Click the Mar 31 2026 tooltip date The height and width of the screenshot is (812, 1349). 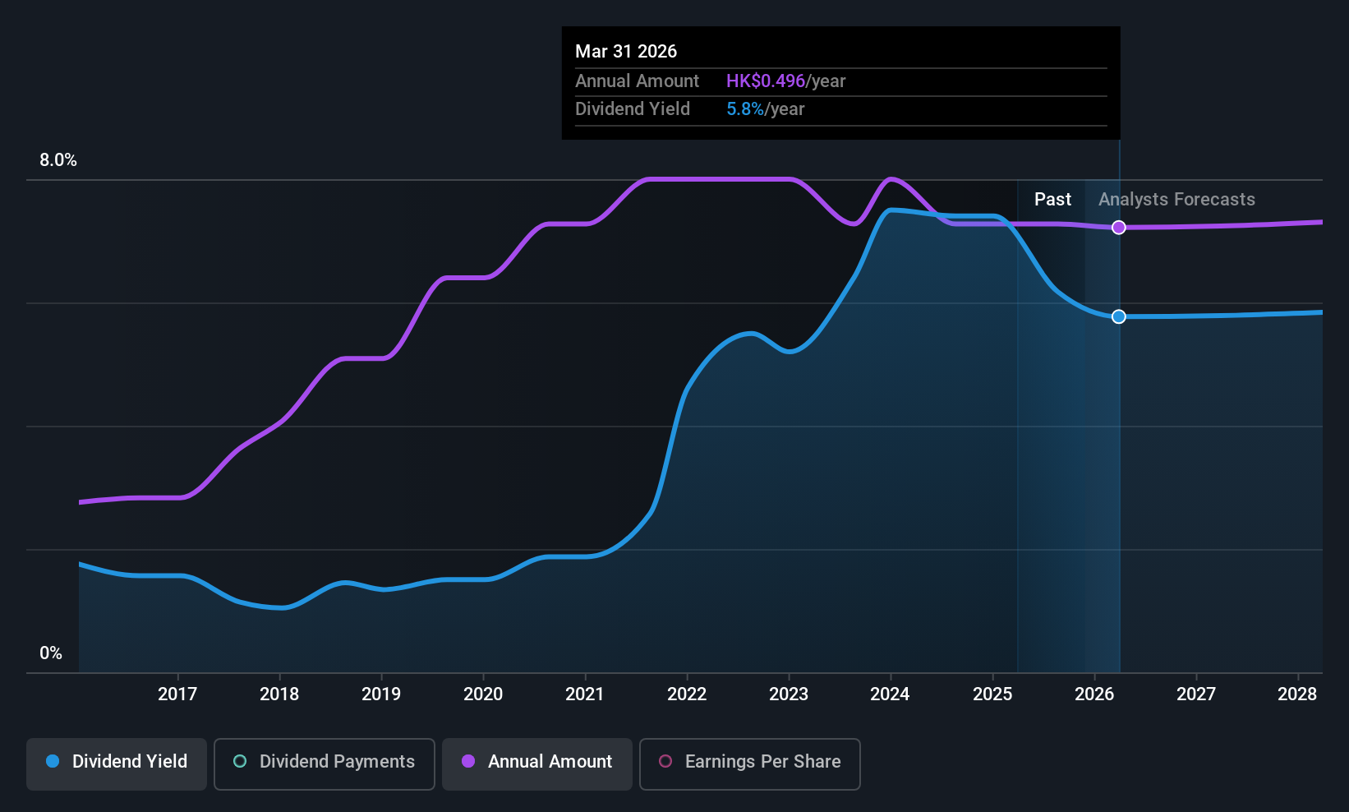pos(626,52)
